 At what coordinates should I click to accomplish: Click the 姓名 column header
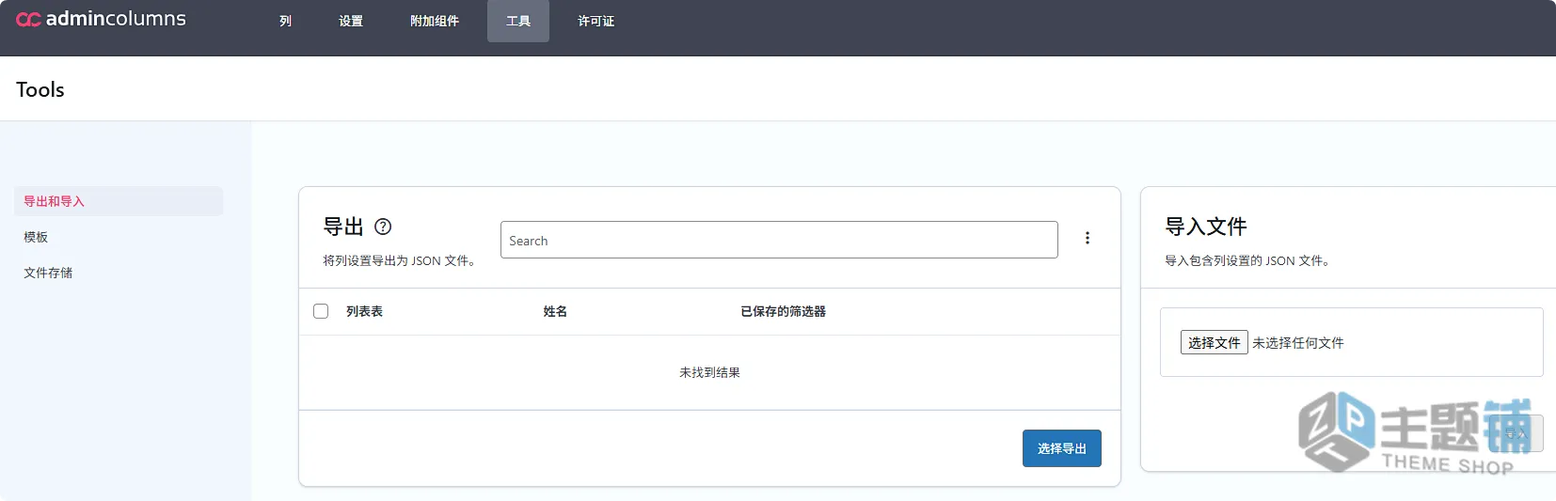(555, 311)
